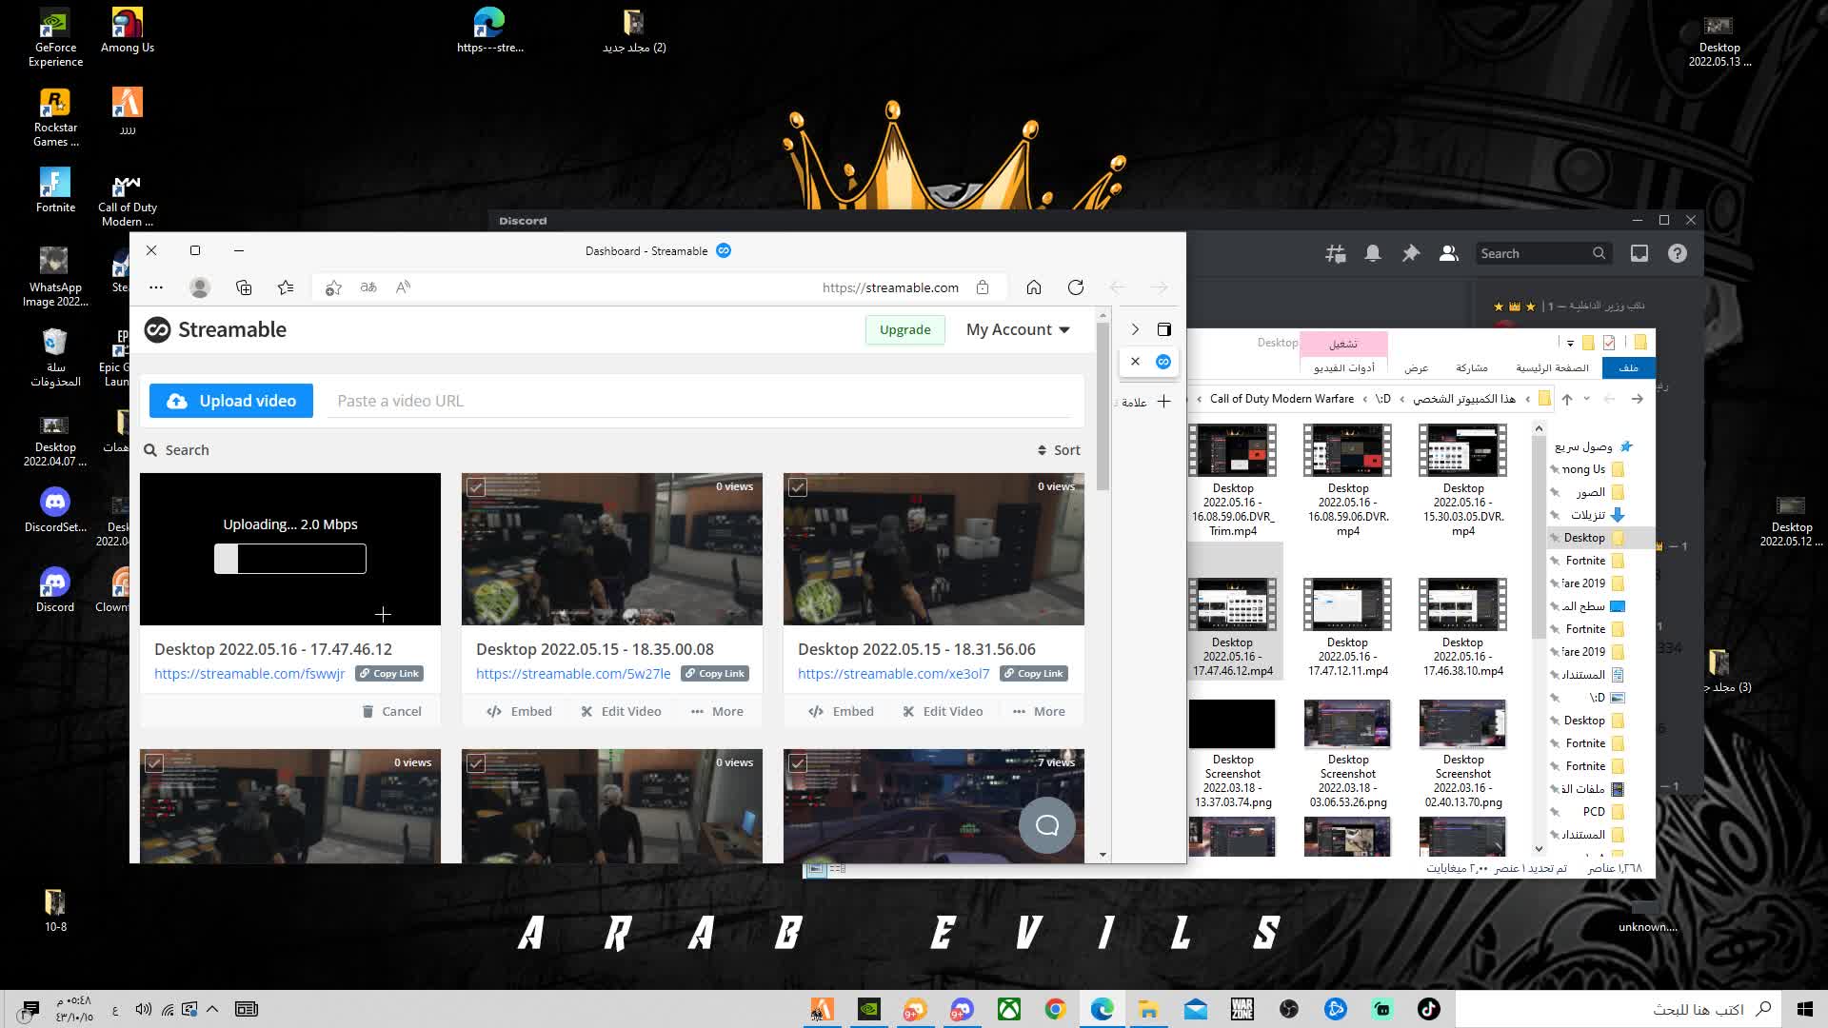Open the My Account dropdown
This screenshot has width=1828, height=1028.
pyautogui.click(x=1017, y=329)
